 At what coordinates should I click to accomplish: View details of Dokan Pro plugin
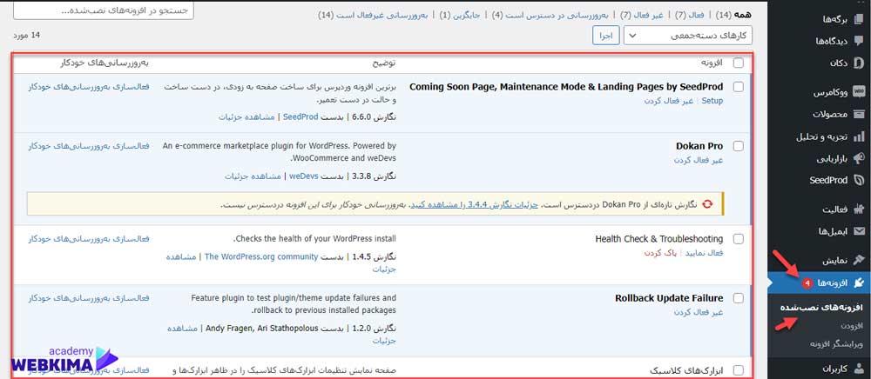tap(253, 176)
